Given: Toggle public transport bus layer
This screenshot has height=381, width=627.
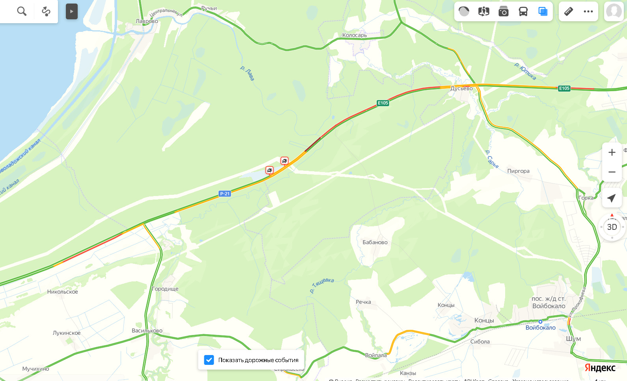Looking at the screenshot, I should [523, 11].
